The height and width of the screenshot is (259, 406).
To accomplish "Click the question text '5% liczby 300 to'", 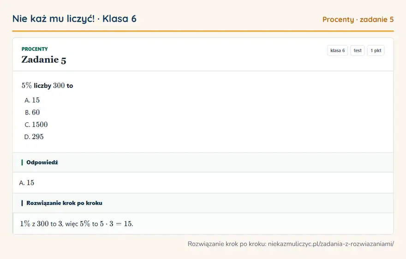I will point(47,85).
